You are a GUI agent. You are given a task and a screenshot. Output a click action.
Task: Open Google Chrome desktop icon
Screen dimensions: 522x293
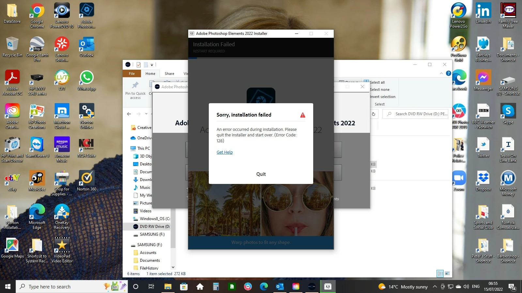(37, 16)
